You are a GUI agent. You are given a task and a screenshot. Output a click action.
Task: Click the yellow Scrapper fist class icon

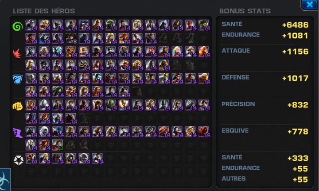pos(17,106)
